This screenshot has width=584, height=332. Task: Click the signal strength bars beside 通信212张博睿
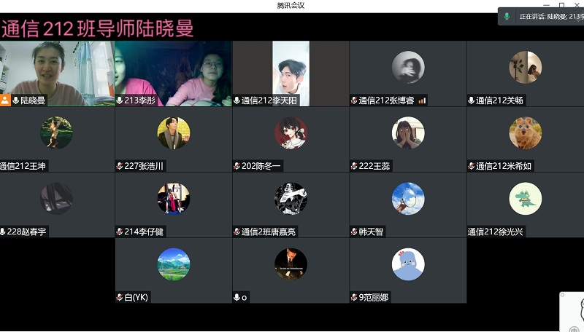pyautogui.click(x=422, y=100)
